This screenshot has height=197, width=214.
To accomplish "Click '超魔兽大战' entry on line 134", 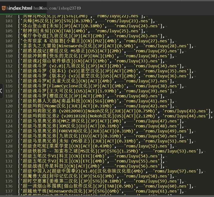I will 35,176.
